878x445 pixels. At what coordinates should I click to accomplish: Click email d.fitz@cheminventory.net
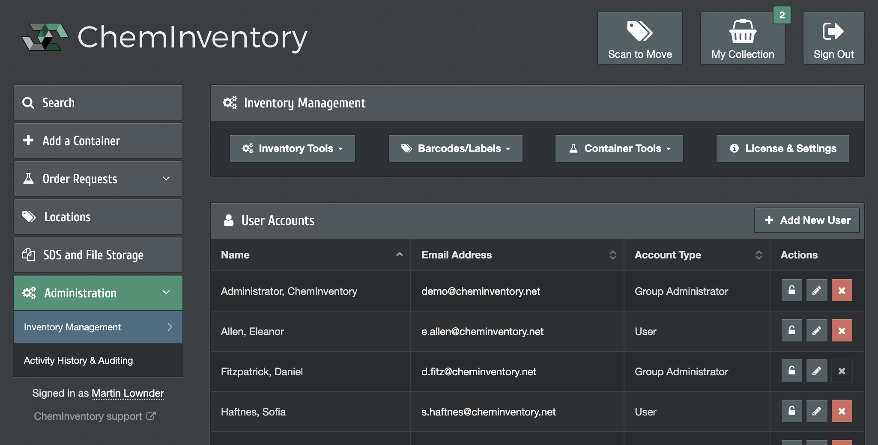tap(479, 372)
